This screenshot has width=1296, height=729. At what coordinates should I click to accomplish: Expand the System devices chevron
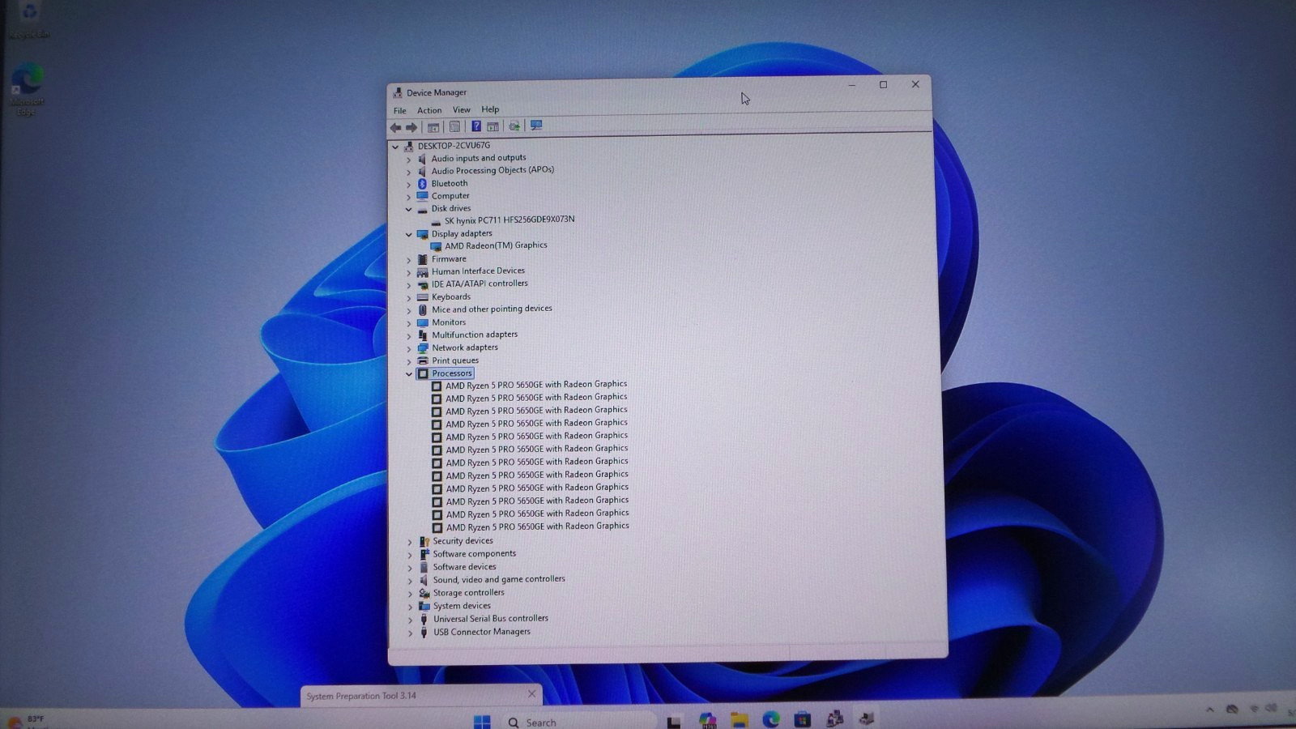coord(410,607)
